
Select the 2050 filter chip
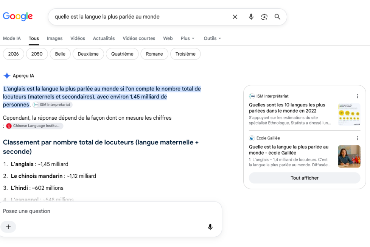(37, 54)
